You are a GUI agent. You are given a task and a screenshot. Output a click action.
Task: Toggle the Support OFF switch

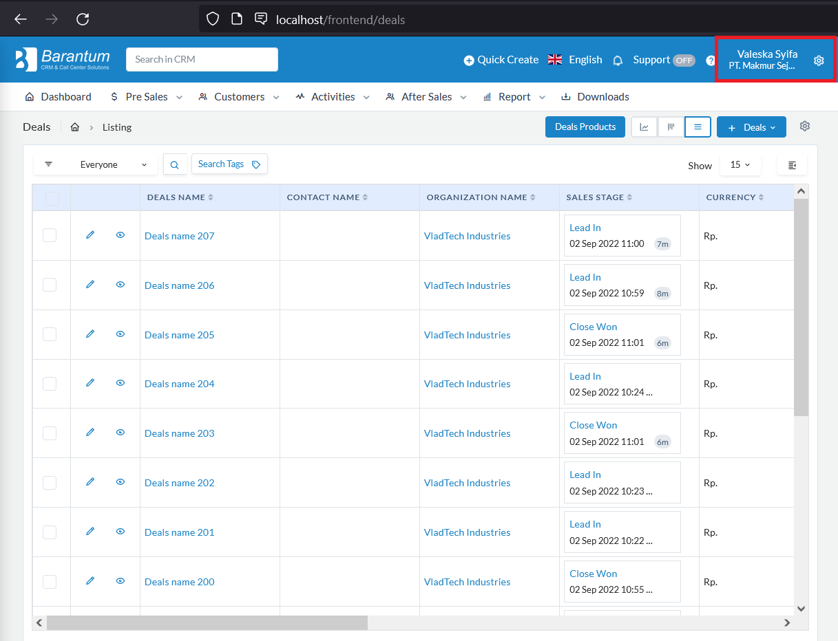coord(683,61)
